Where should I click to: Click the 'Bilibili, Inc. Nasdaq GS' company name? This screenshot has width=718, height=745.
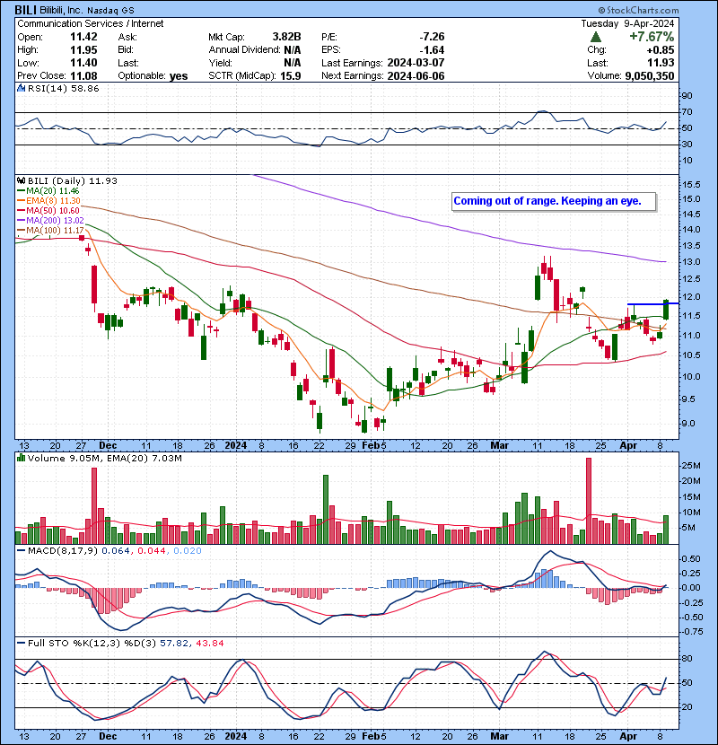point(87,10)
